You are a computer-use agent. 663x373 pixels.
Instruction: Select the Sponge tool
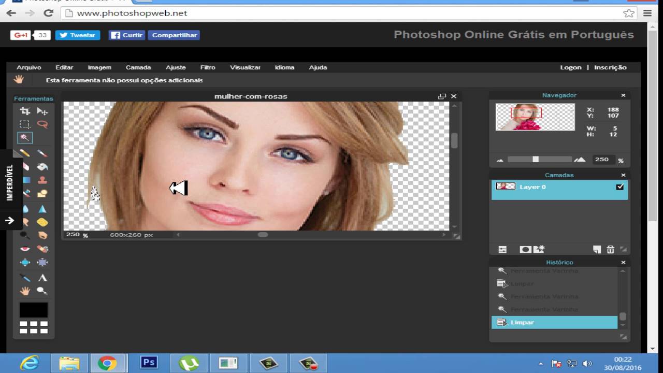(42, 222)
